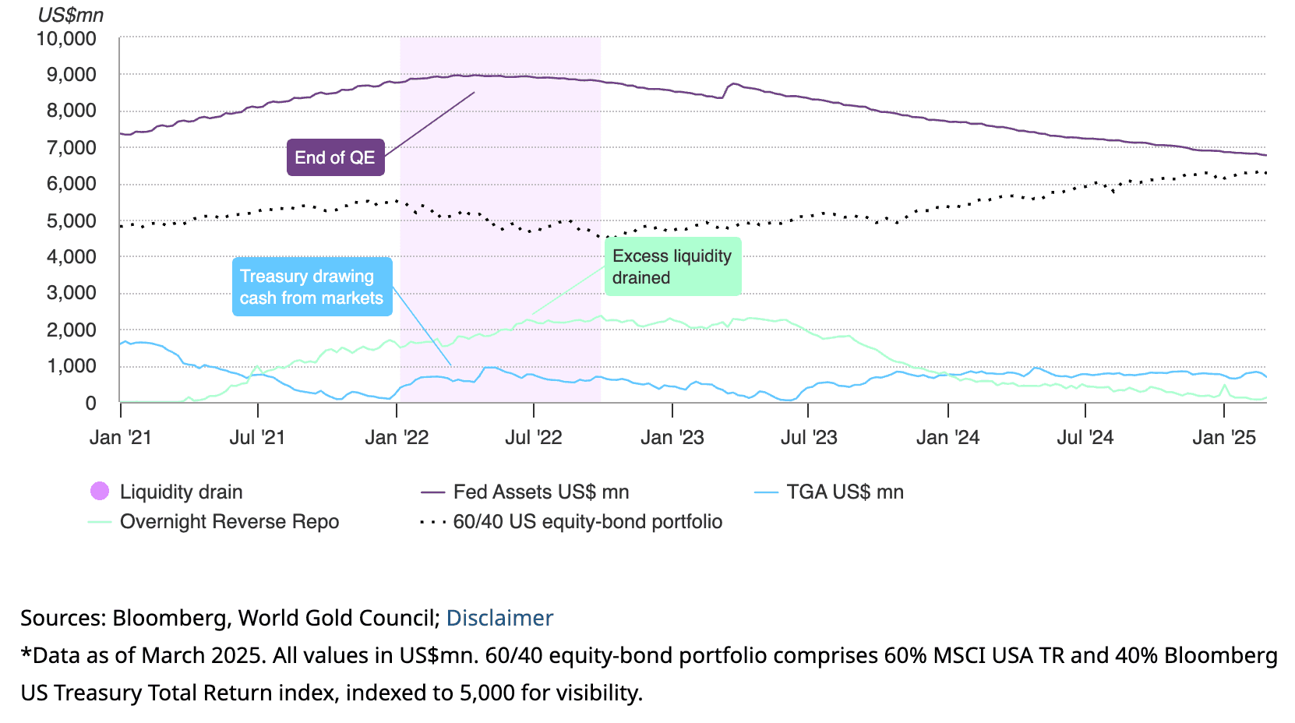1295x723 pixels.
Task: Click the 10,000 y-axis label
Action: click(x=67, y=38)
